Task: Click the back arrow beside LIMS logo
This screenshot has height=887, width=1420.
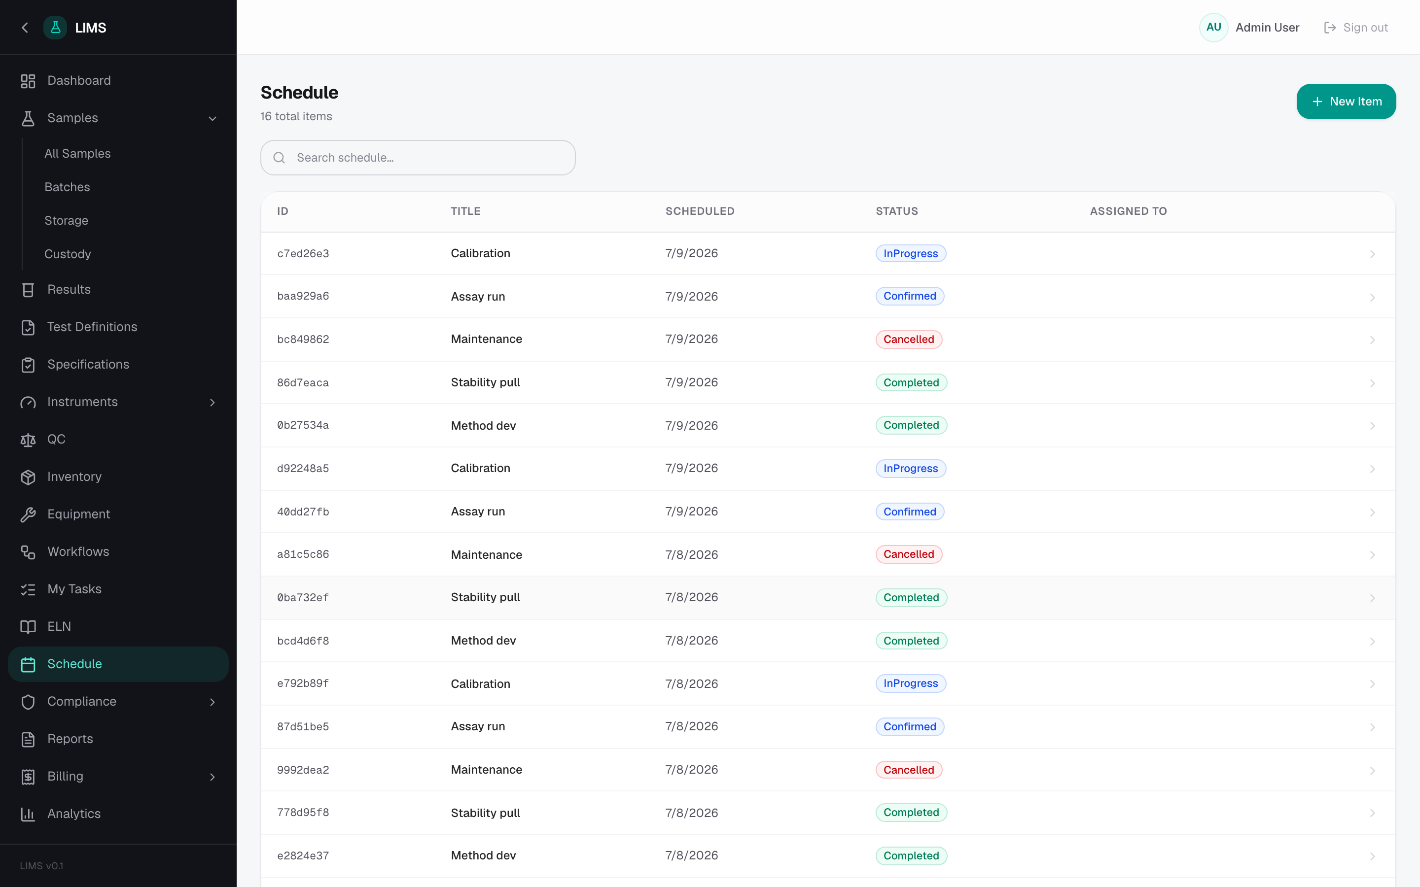Action: (25, 28)
